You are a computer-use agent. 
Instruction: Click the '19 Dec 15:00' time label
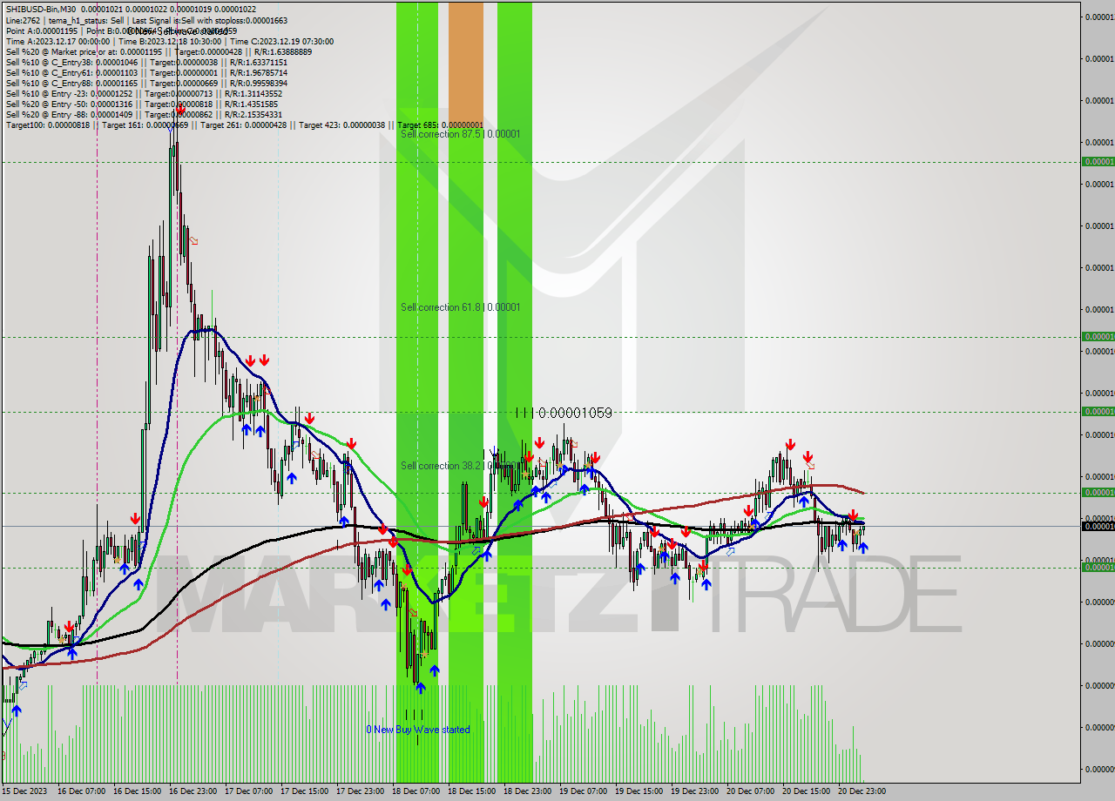pyautogui.click(x=639, y=791)
